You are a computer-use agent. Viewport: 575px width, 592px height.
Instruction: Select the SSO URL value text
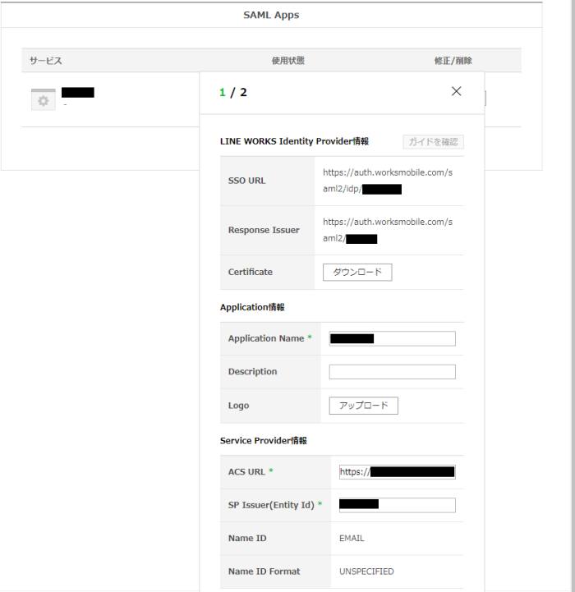388,181
